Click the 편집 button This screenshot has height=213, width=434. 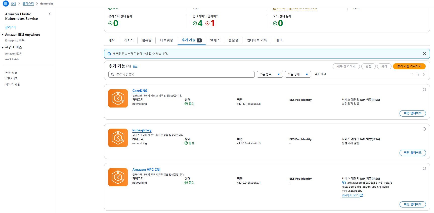(x=368, y=66)
